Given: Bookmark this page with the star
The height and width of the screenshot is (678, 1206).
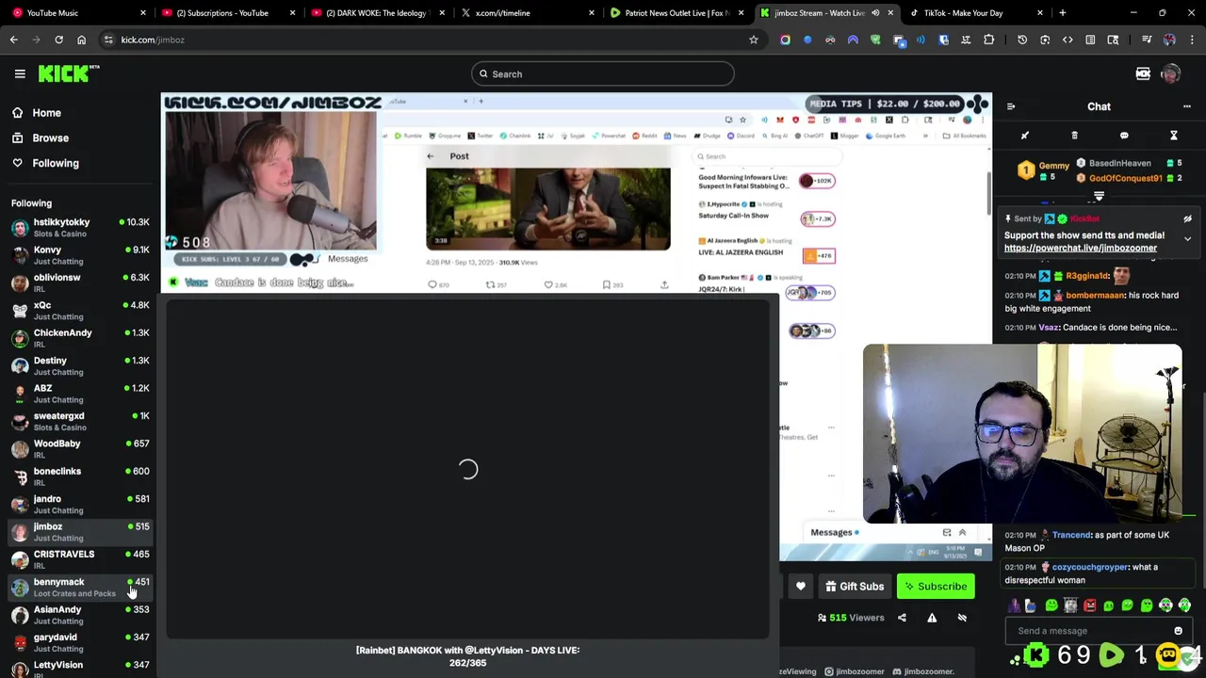Looking at the screenshot, I should [x=754, y=40].
